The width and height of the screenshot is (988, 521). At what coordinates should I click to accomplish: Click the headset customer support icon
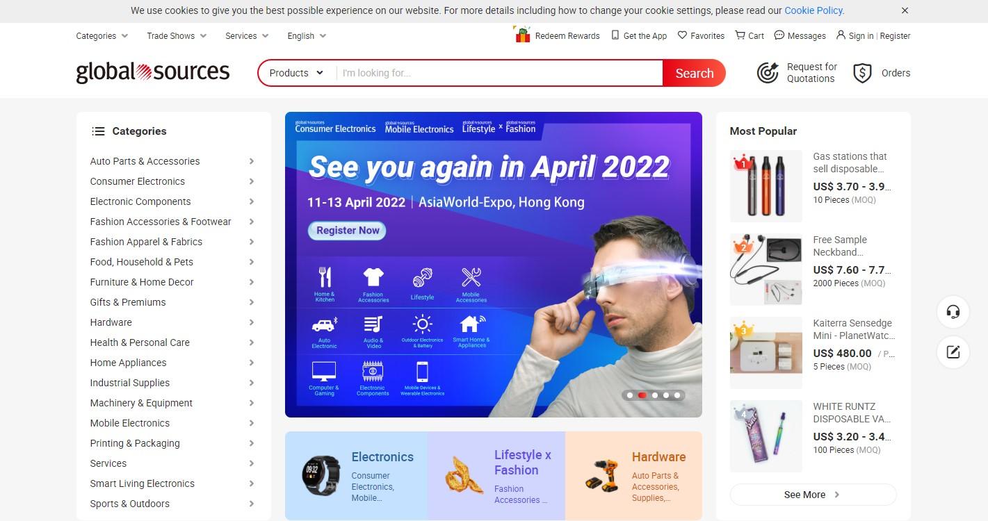click(x=953, y=312)
